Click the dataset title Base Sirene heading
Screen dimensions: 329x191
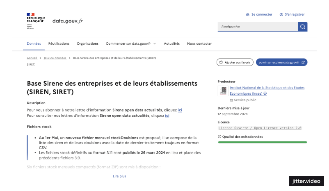click(x=112, y=87)
